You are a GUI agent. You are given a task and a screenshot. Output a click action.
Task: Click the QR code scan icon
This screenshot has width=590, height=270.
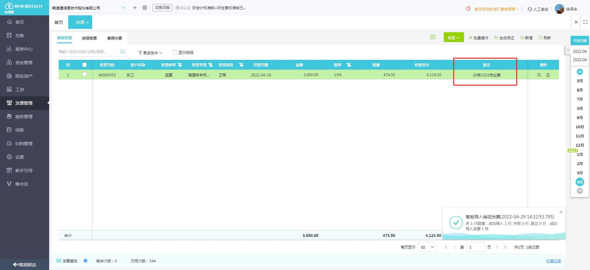[433, 37]
